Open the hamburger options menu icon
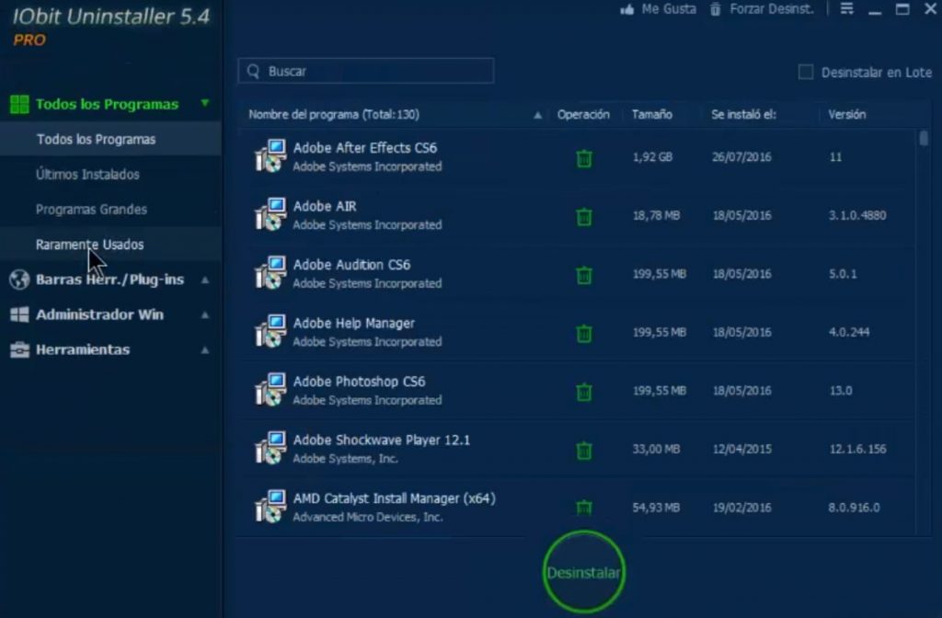This screenshot has width=942, height=618. pos(847,8)
